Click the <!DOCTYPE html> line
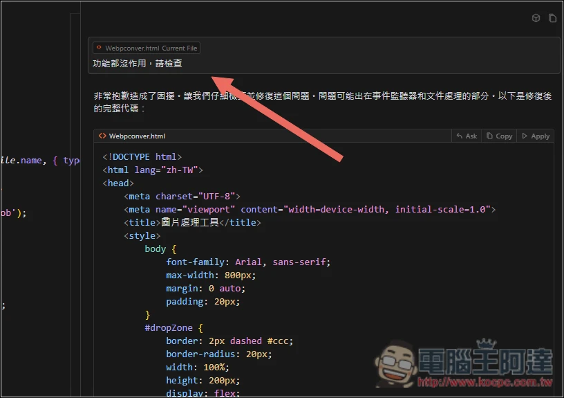The width and height of the screenshot is (564, 398). coord(142,156)
